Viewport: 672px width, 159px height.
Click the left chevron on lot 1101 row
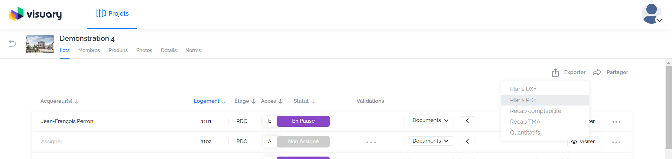[467, 121]
